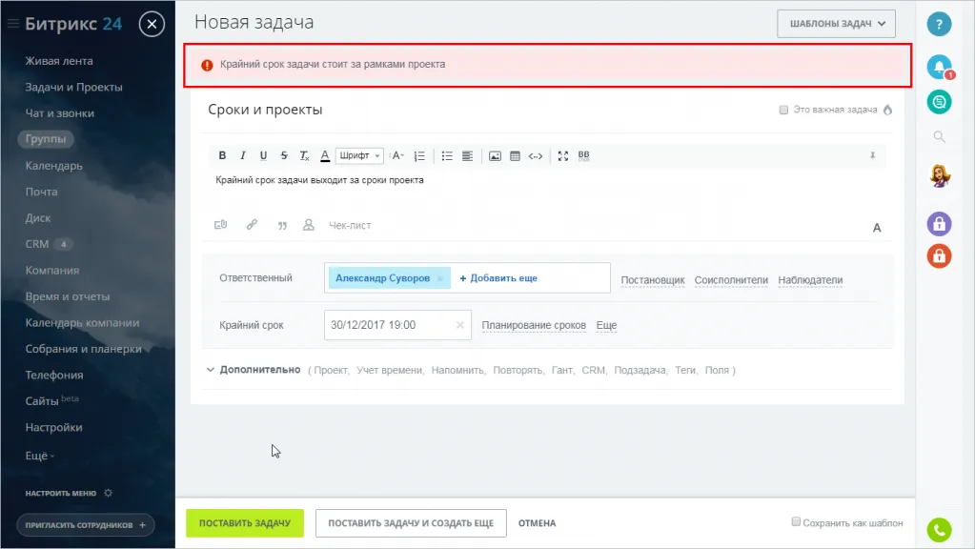Open 'Задачи и Проекты' in left menu
The width and height of the screenshot is (975, 549).
73,87
